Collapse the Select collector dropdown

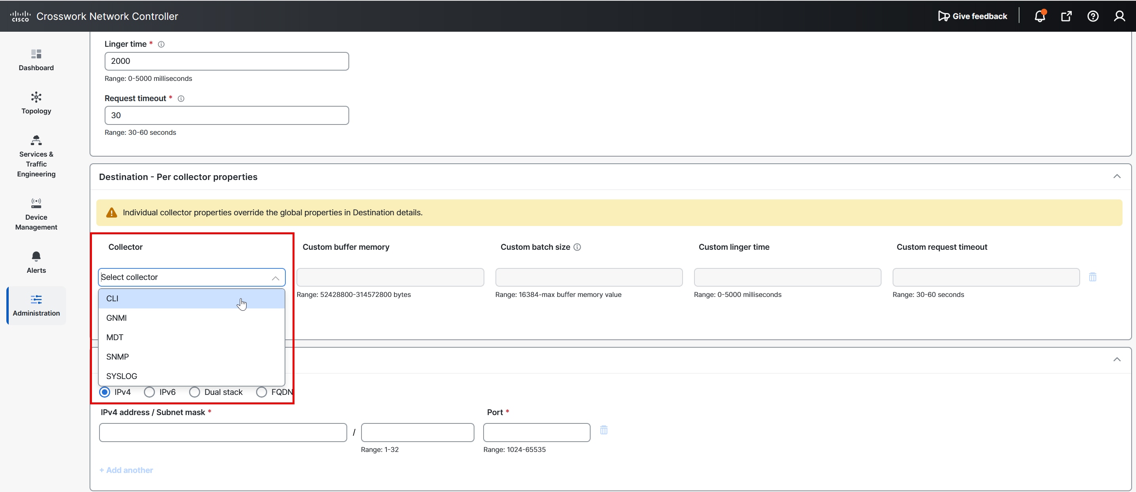coord(275,278)
